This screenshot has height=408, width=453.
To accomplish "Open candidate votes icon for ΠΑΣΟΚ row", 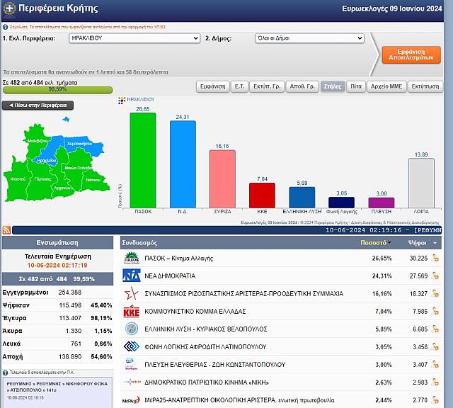I will coord(435,259).
